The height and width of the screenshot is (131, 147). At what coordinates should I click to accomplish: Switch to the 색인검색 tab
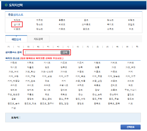click(x=16, y=39)
